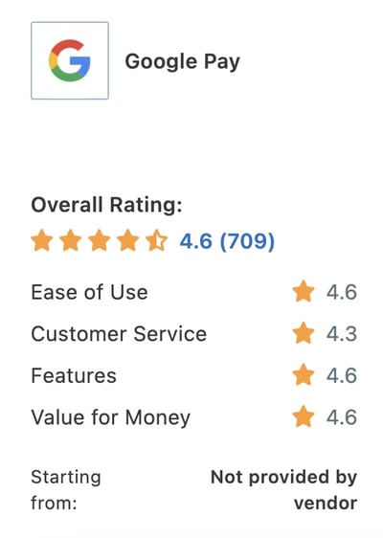This screenshot has height=538, width=383.
Task: Click the Google Pay logo thumbnail
Action: (70, 60)
